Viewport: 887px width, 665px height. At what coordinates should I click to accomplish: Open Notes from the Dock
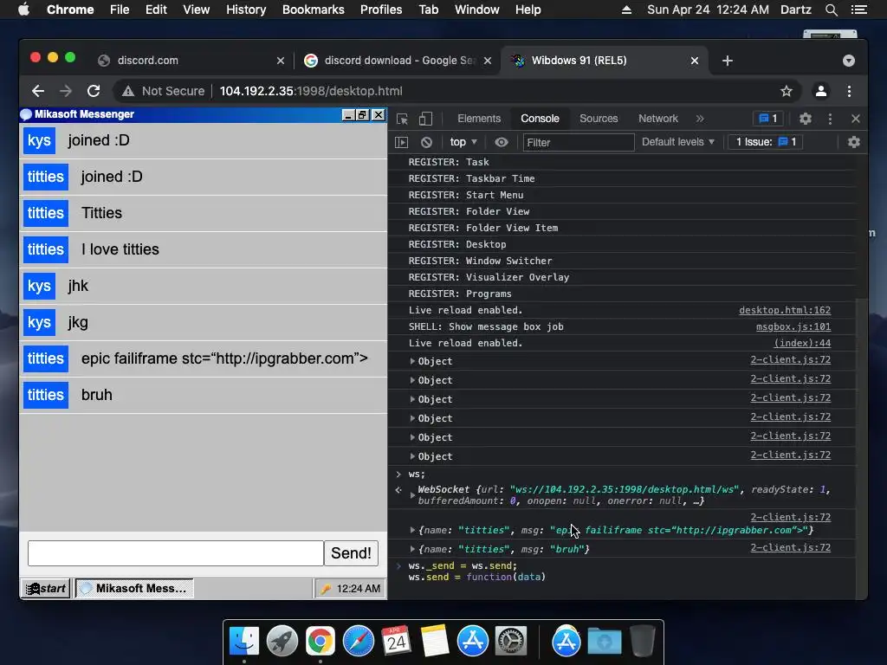click(x=435, y=642)
